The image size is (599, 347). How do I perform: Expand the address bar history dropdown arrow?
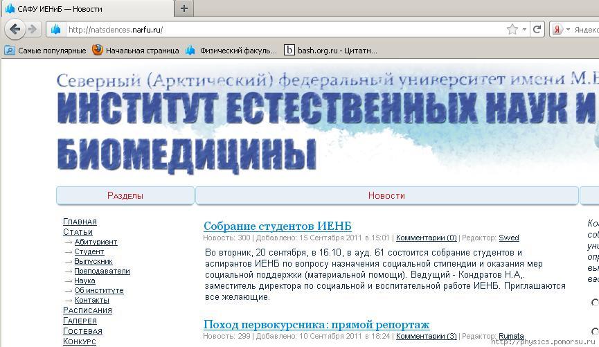point(525,29)
